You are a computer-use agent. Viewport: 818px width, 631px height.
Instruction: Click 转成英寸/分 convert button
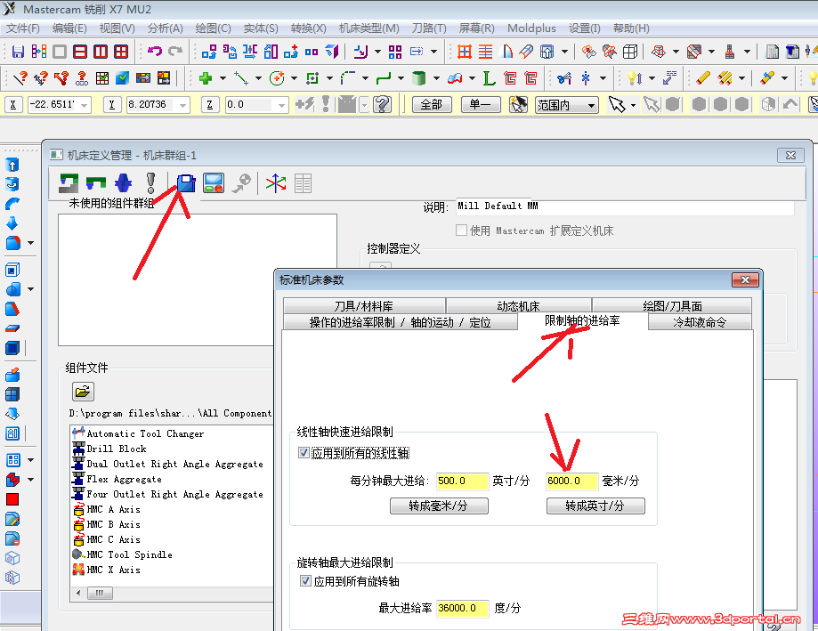[595, 506]
